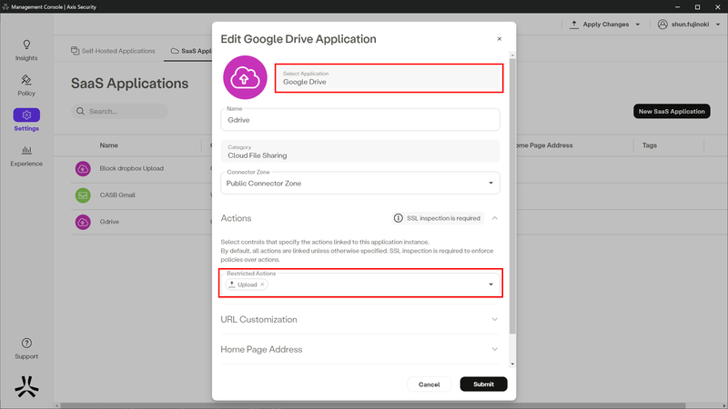728x409 pixels.
Task: Click the Name field containing Gdrive
Action: [360, 120]
